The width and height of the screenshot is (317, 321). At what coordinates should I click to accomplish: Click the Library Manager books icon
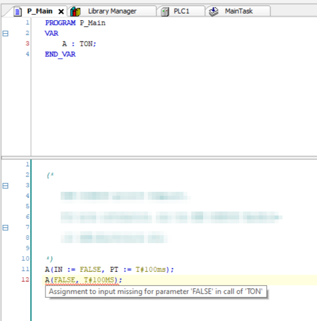tap(75, 11)
